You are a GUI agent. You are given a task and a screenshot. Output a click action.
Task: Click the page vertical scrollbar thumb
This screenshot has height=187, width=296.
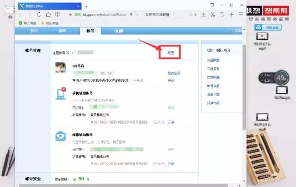tap(244, 87)
